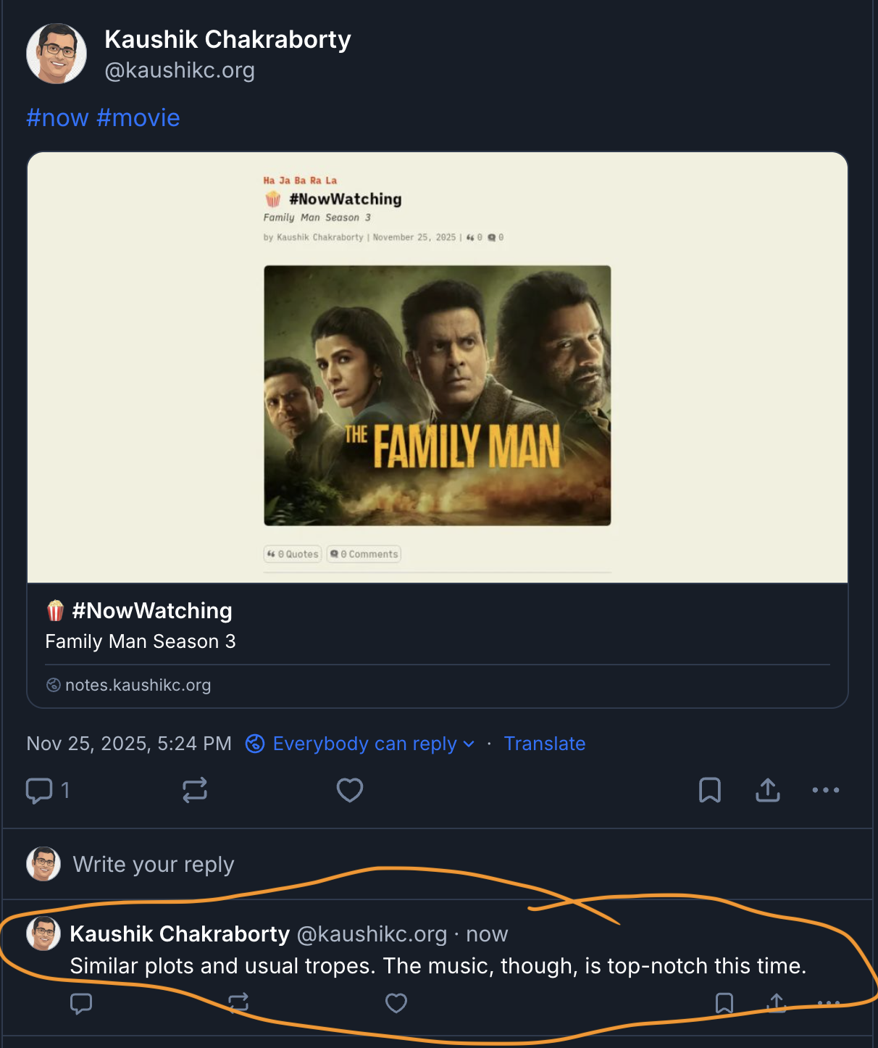Share the main post
878x1048 pixels.
point(768,790)
